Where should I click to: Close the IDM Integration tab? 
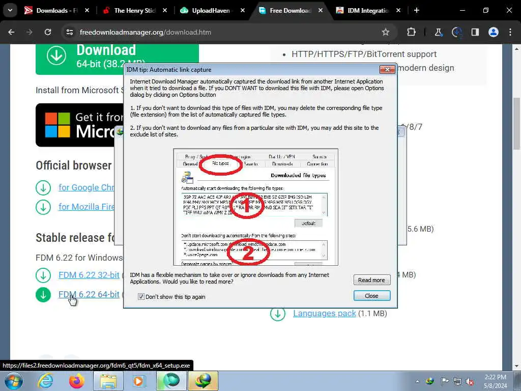click(x=398, y=11)
